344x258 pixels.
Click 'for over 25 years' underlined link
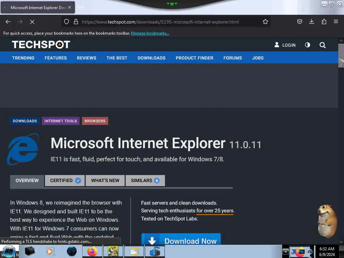215,211
